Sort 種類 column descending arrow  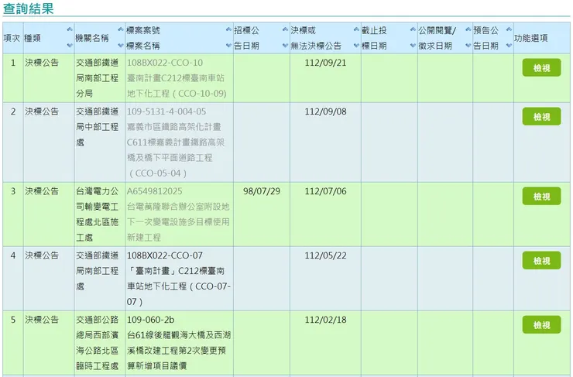coord(70,46)
